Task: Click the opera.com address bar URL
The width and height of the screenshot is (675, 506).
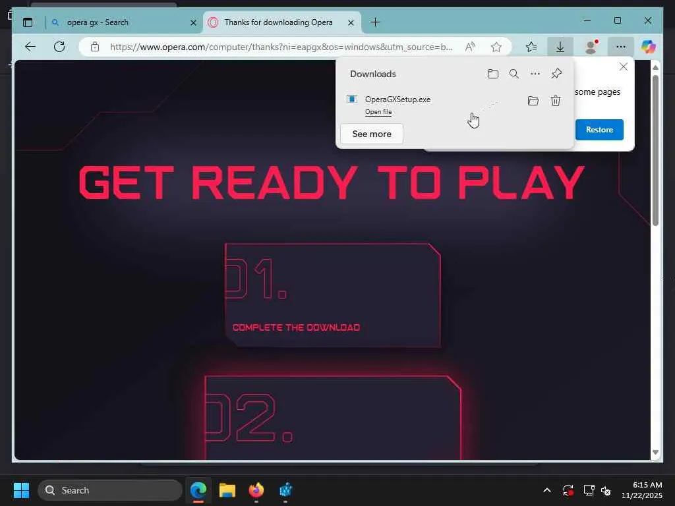Action: tap(281, 47)
